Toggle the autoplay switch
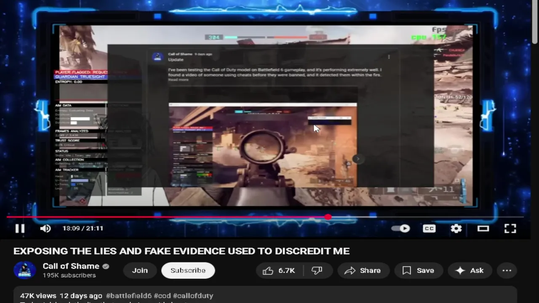539x303 pixels. 400,229
